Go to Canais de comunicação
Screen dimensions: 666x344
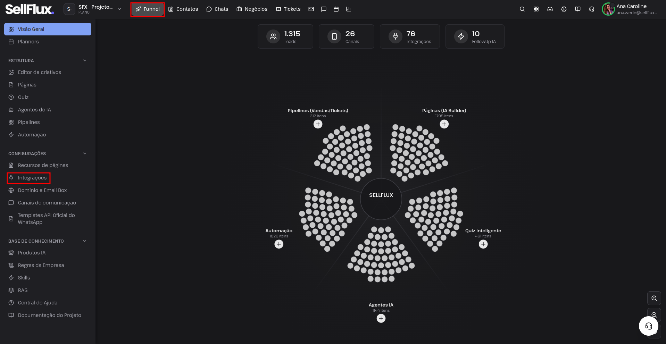(48, 203)
